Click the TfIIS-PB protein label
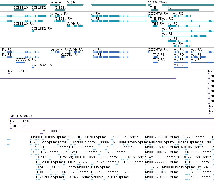This screenshot has height=181, width=214. 158,55
